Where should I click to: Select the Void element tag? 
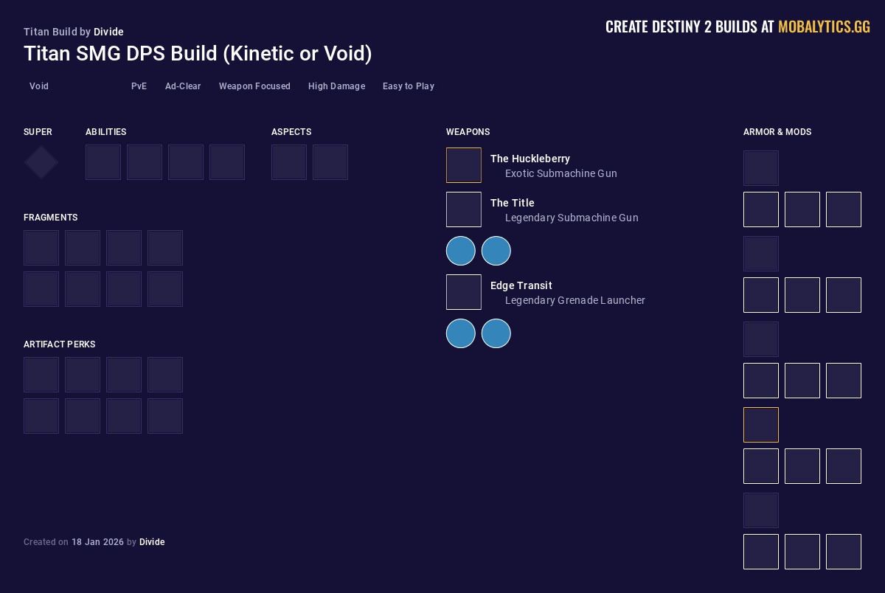(x=38, y=86)
